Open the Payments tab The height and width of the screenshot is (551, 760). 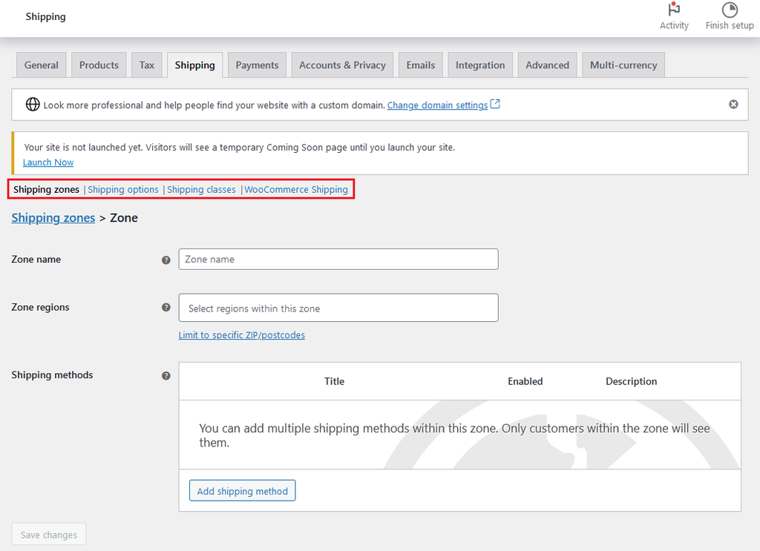click(257, 65)
